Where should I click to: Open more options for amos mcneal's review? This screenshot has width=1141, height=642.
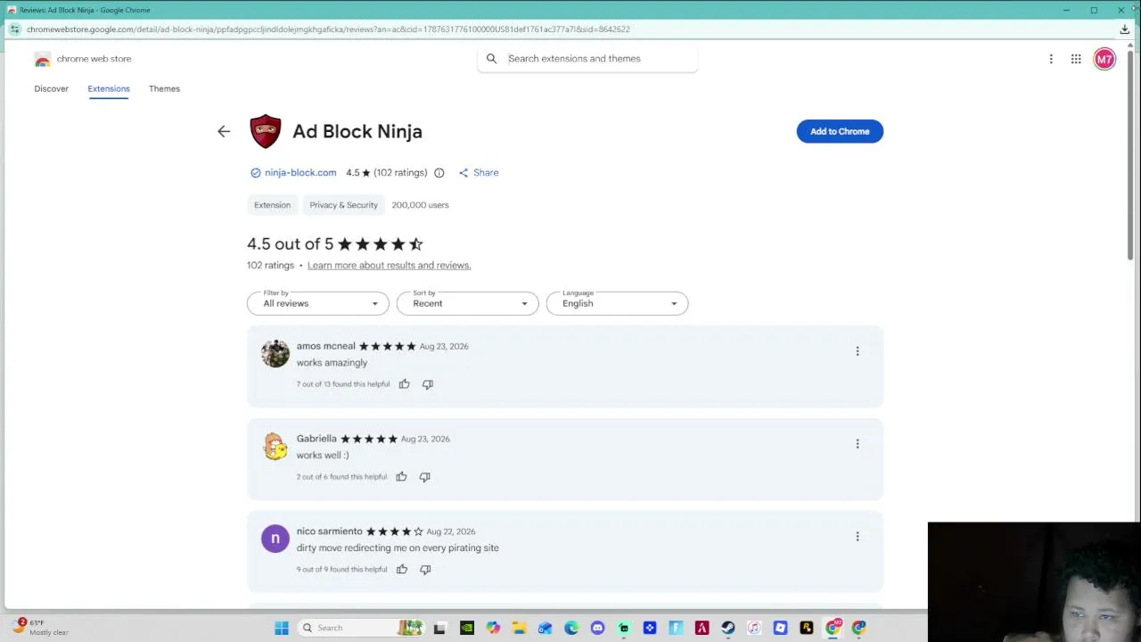point(858,351)
